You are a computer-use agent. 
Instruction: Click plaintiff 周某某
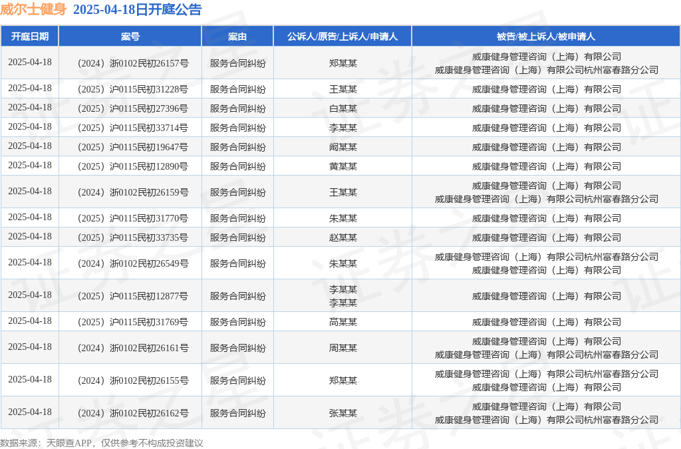[x=343, y=349]
